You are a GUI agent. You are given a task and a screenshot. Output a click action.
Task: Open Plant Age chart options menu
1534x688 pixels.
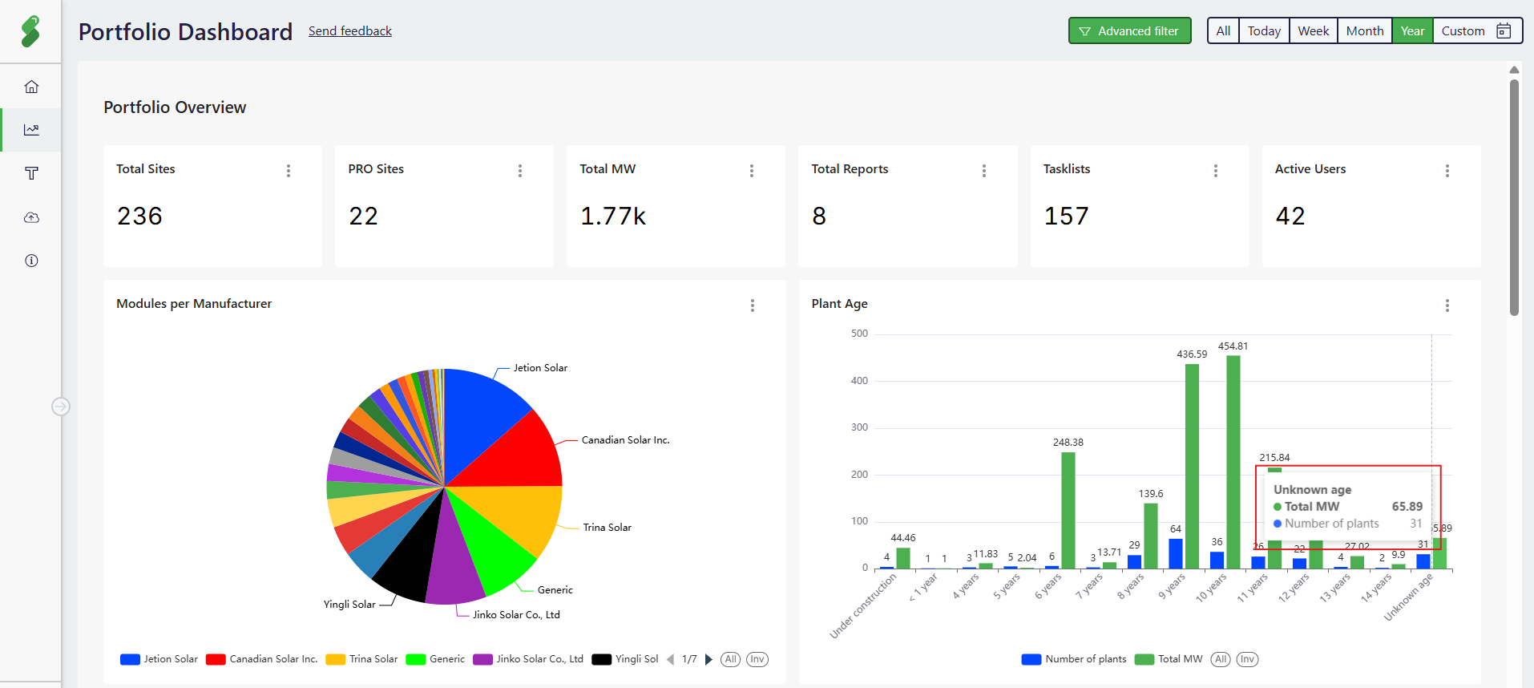point(1447,306)
